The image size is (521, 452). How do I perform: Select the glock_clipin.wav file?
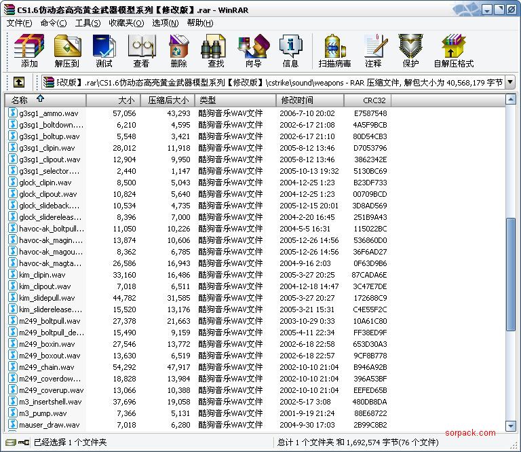click(45, 183)
